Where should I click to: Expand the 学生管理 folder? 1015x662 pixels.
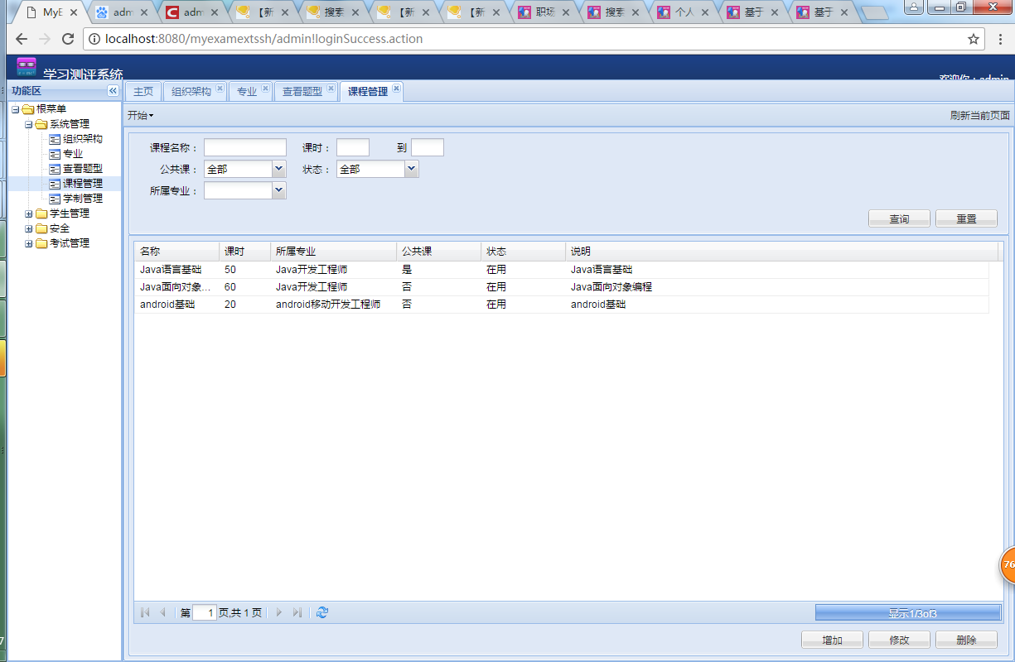click(27, 213)
